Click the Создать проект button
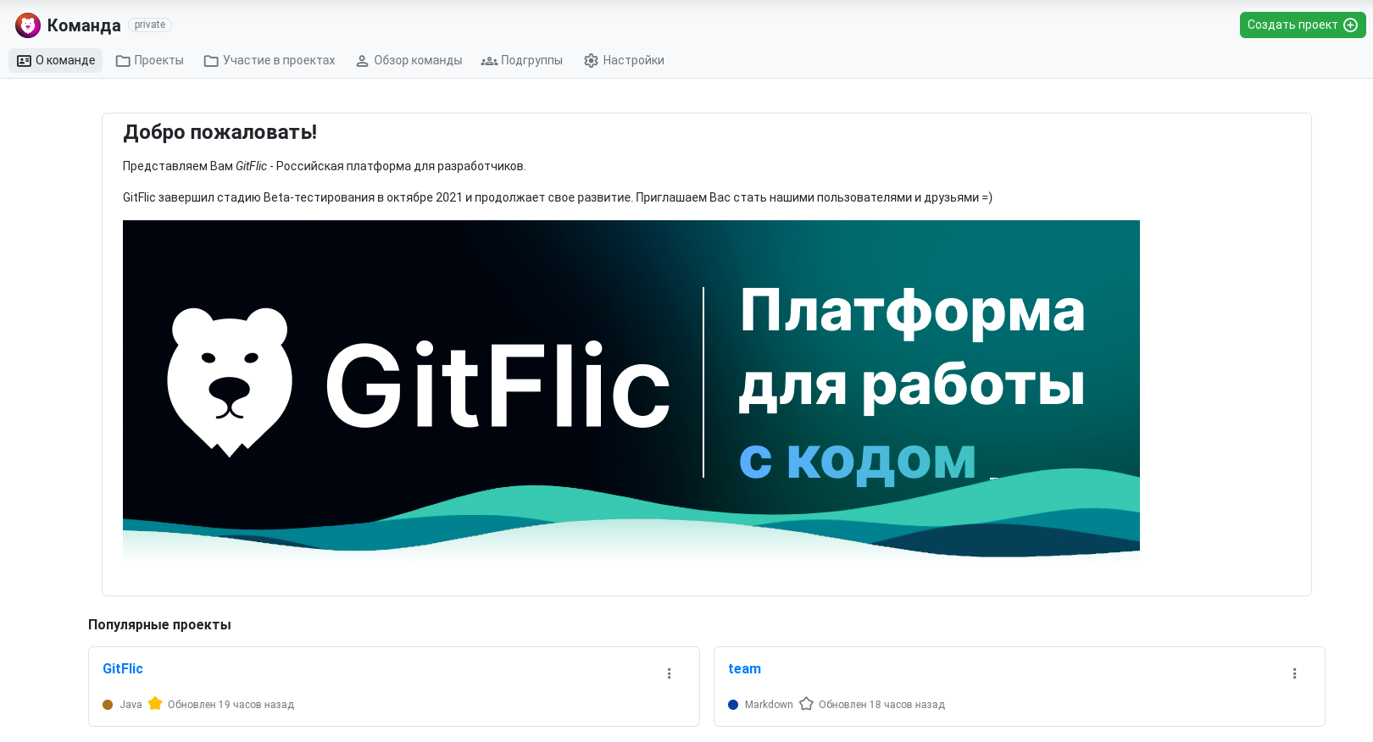Viewport: 1373px width, 742px height. coord(1303,25)
